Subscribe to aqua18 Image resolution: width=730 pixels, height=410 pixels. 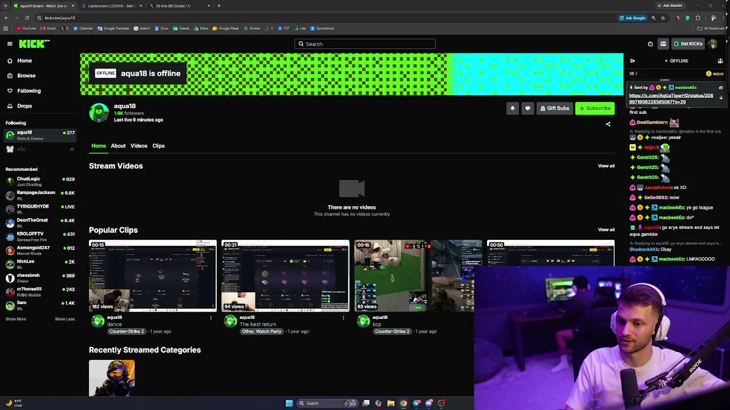click(595, 108)
